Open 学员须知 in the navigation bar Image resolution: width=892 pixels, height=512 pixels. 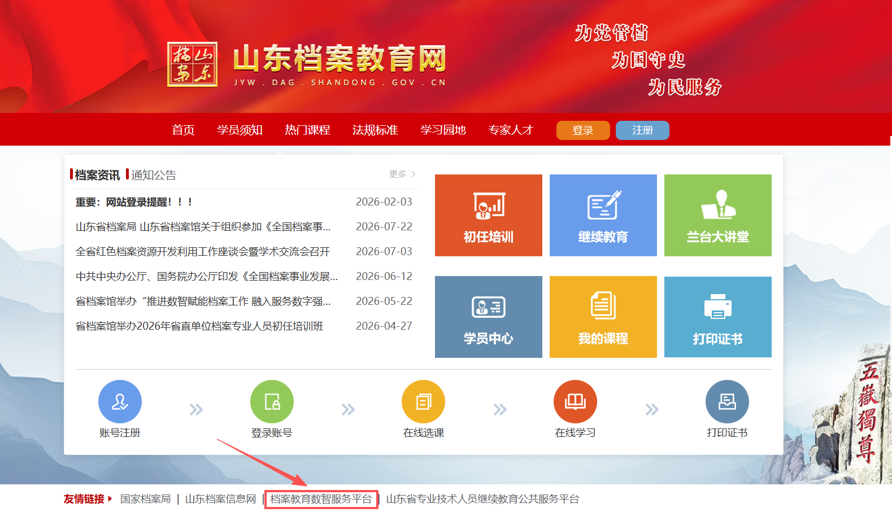coord(240,130)
